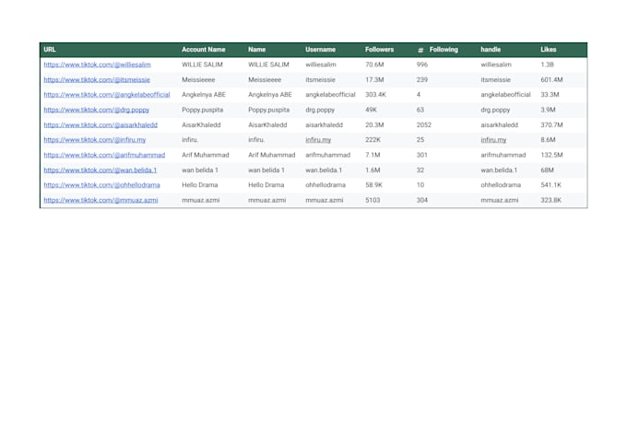Select Hello Drama in Name column
Viewport: 627px width, 423px height.
click(x=266, y=185)
